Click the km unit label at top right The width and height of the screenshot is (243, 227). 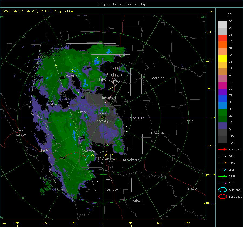(211, 11)
